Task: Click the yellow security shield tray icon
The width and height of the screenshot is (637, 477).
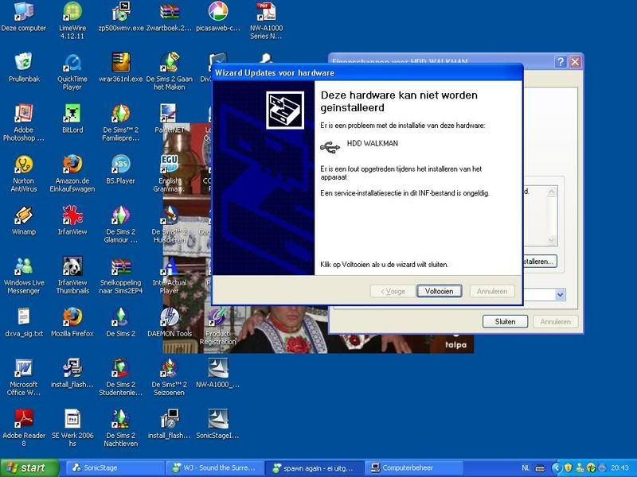Action: point(568,468)
